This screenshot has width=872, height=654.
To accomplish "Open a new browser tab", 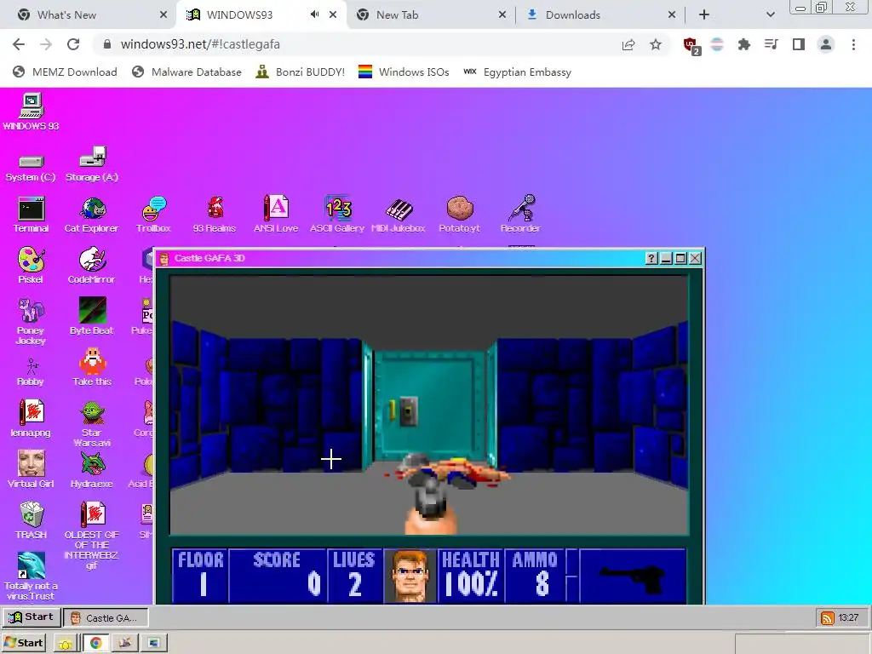I will (704, 15).
